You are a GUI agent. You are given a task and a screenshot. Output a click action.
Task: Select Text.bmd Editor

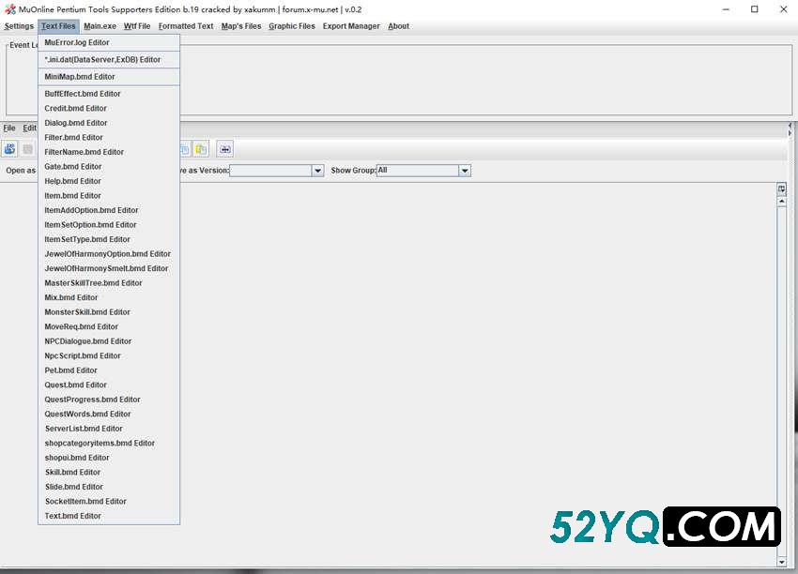click(109, 516)
